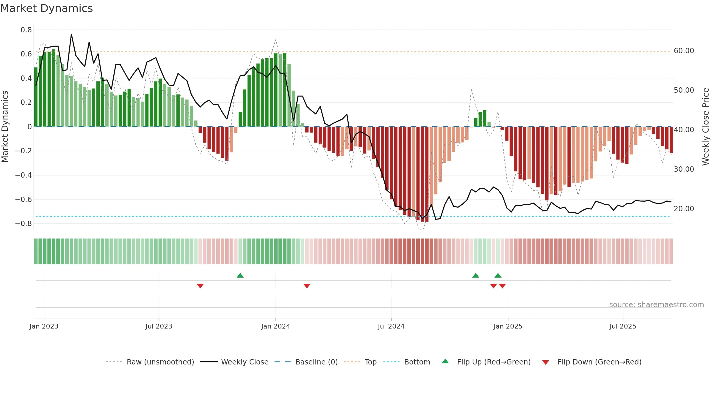Click the red Flip Down triangle legend icon
The image size is (714, 401).
click(x=546, y=362)
